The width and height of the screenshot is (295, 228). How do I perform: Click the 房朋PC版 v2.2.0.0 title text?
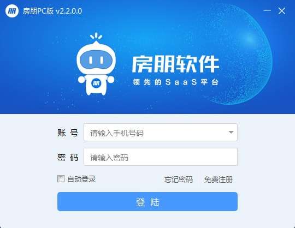tap(52, 11)
